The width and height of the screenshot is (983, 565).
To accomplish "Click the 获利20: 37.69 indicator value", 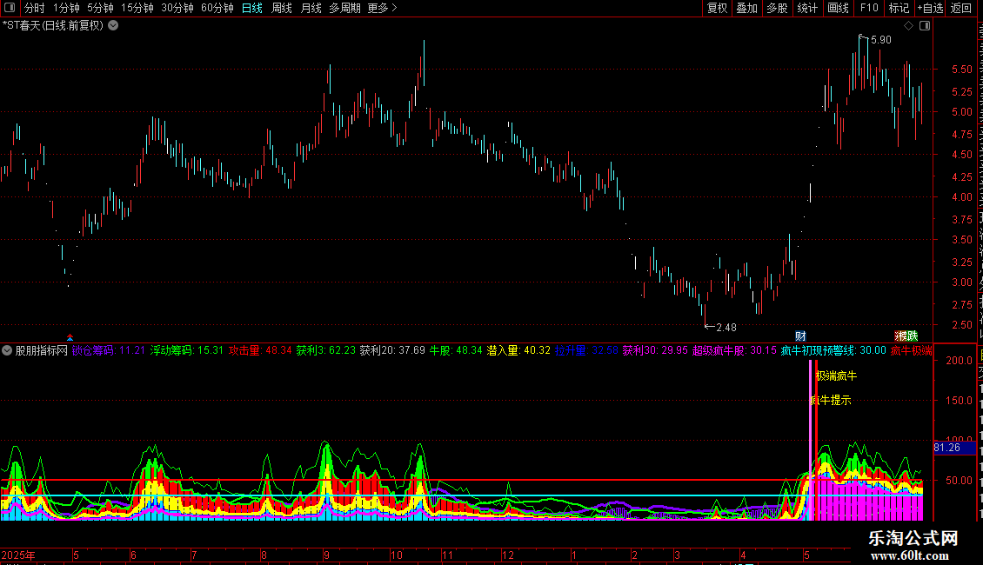I will pos(392,351).
